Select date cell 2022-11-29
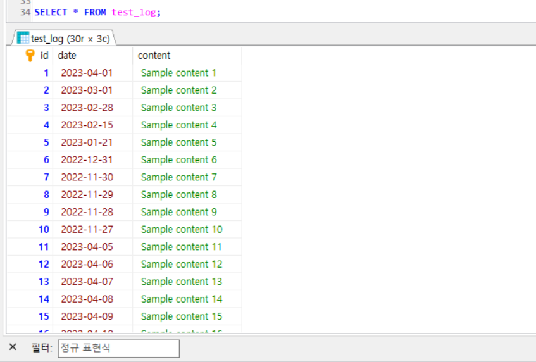Screen dimensions: 536x362 [92, 195]
